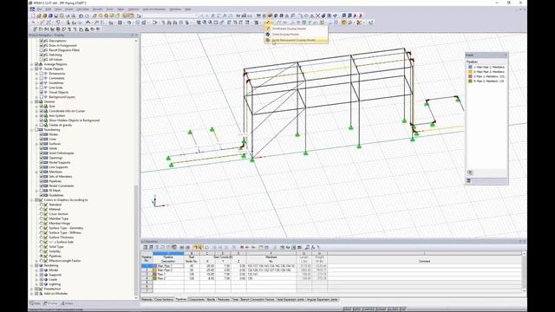Image resolution: width=555 pixels, height=312 pixels.
Task: Switch to the Components table tab
Action: 197,300
